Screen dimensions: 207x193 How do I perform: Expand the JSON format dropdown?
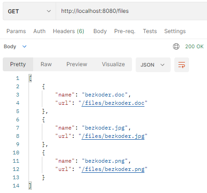(153, 65)
